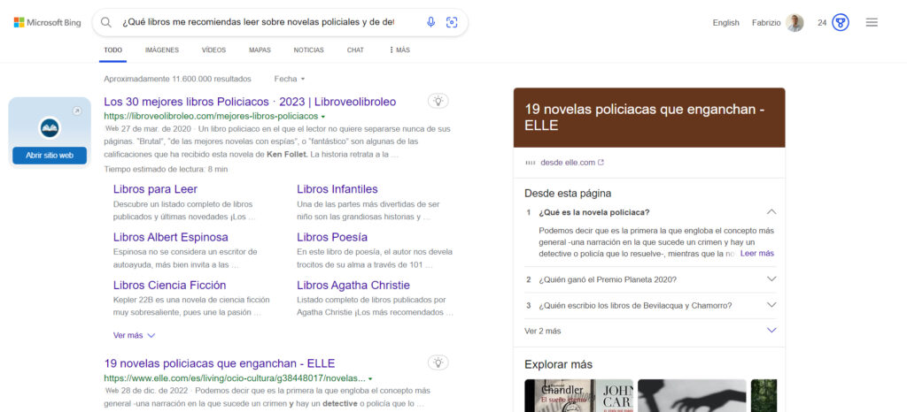Expand the Bevilacqua y Chamorro question
Viewport: 907px width, 412px height.
click(x=771, y=305)
